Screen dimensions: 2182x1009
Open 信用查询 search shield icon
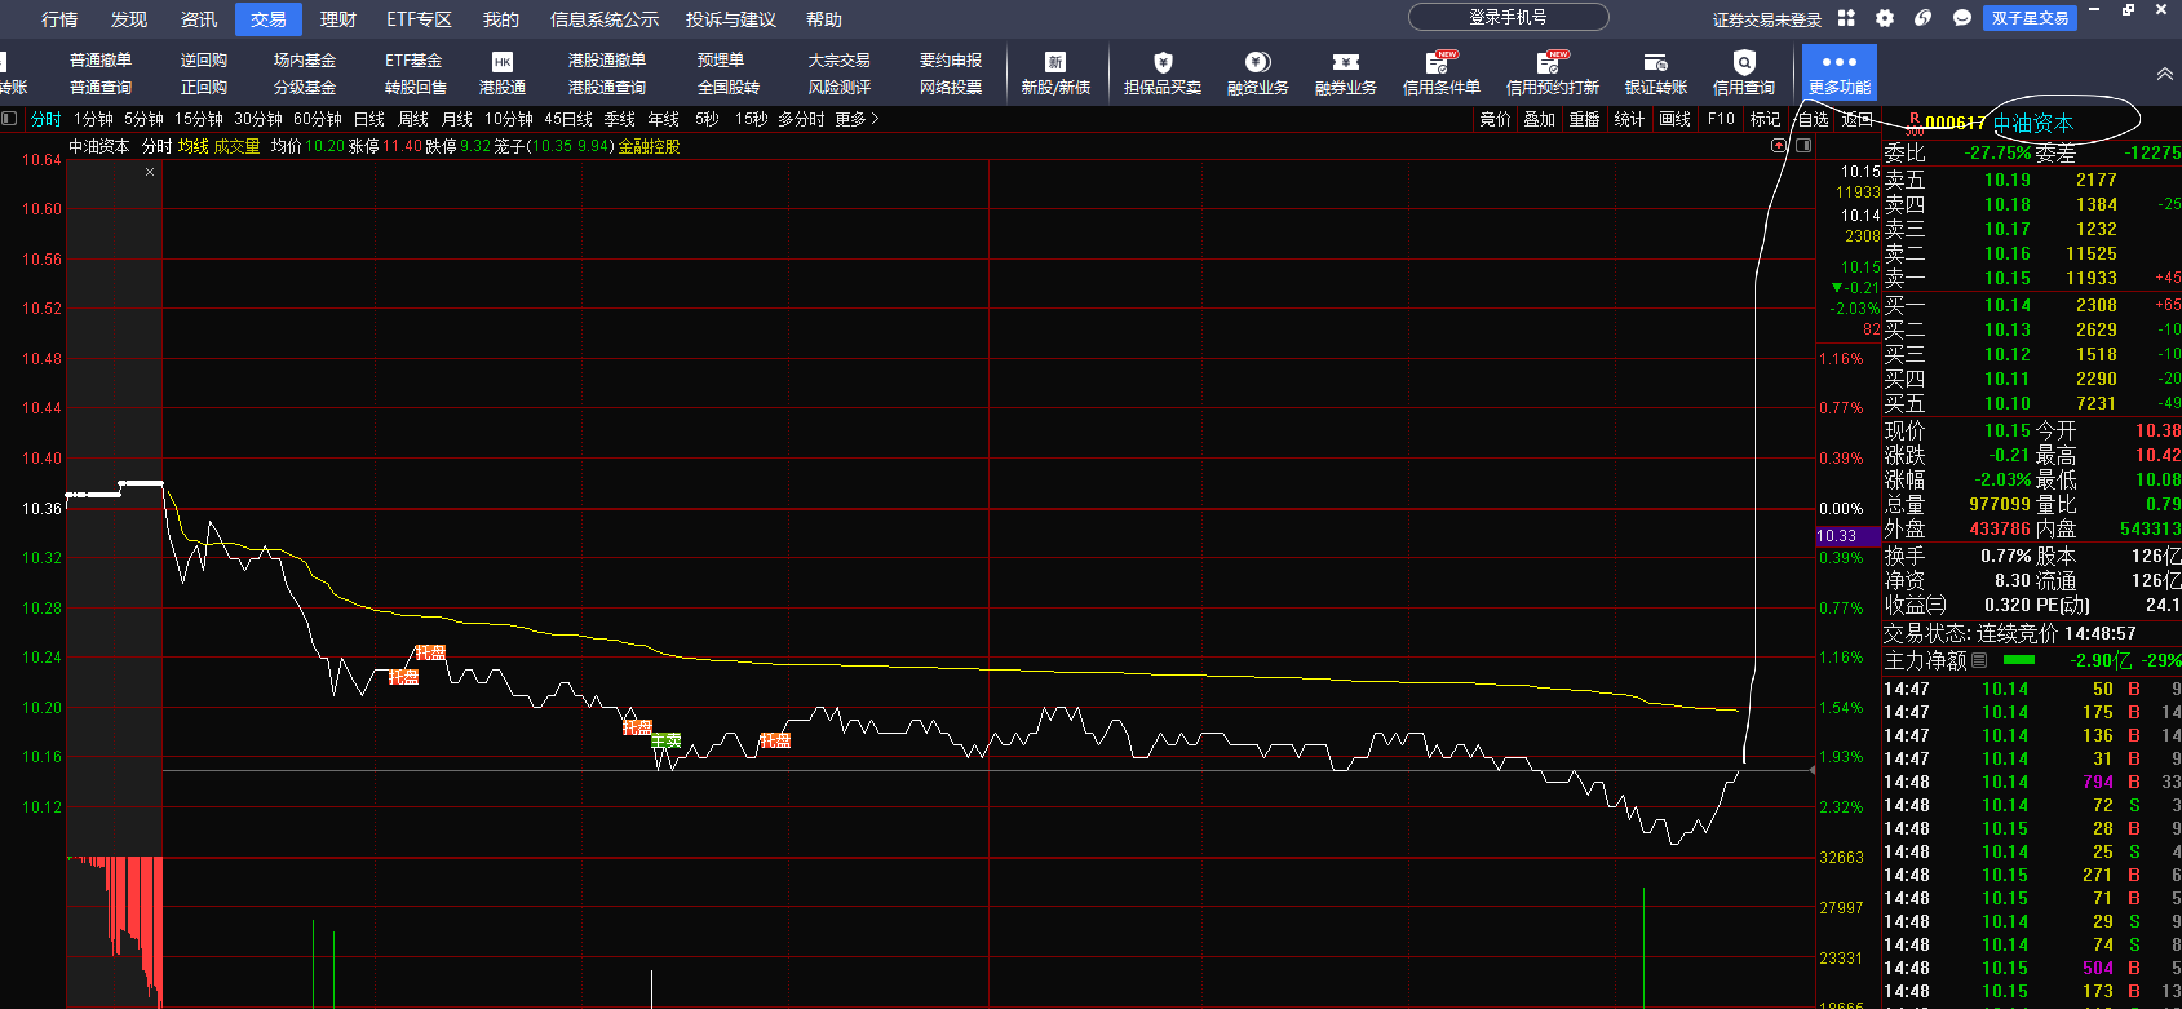pos(1743,63)
